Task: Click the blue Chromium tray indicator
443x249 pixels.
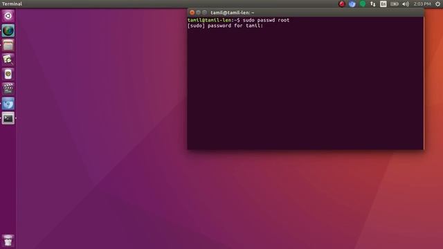Action: click(x=352, y=4)
